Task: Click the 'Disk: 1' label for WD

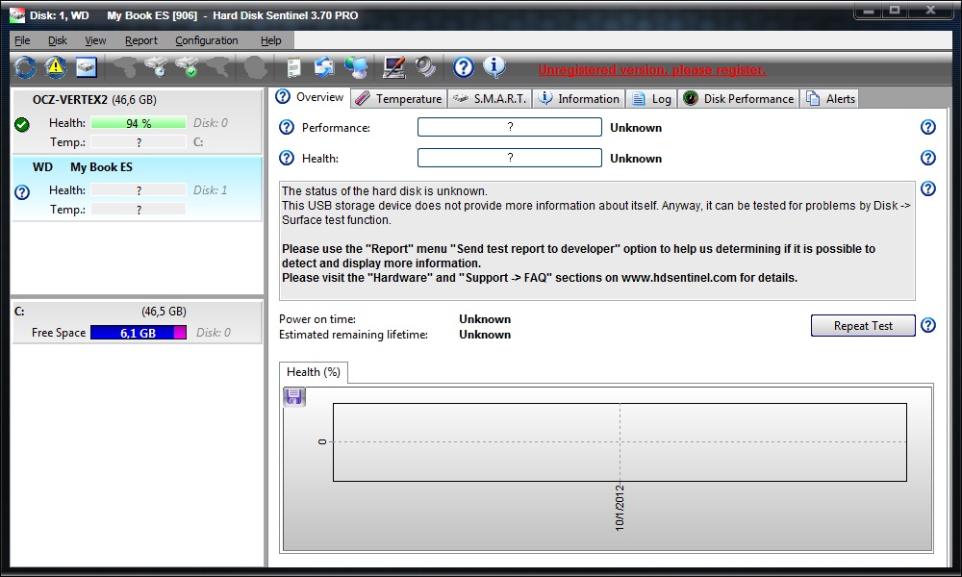Action: coord(211,190)
